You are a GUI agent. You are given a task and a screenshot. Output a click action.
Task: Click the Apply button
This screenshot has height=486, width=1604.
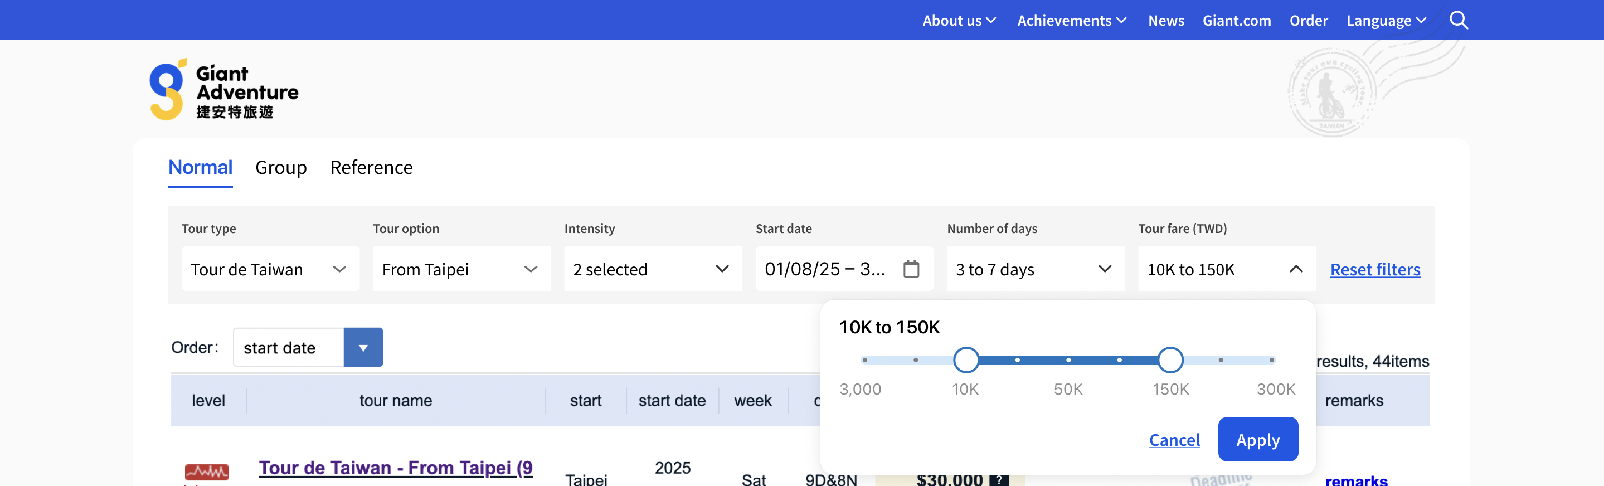[x=1258, y=440]
